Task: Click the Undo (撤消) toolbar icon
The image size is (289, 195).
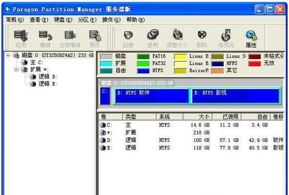Action: point(45,36)
